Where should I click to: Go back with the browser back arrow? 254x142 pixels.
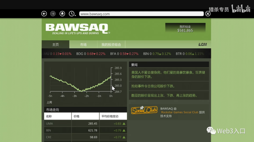pyautogui.click(x=44, y=14)
